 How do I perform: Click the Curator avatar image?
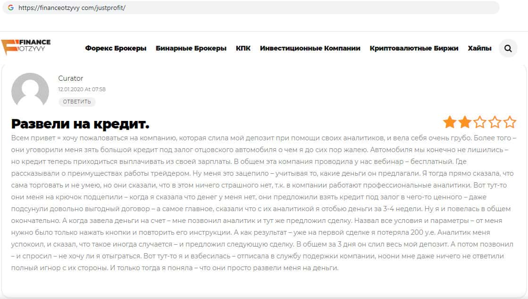coord(30,89)
